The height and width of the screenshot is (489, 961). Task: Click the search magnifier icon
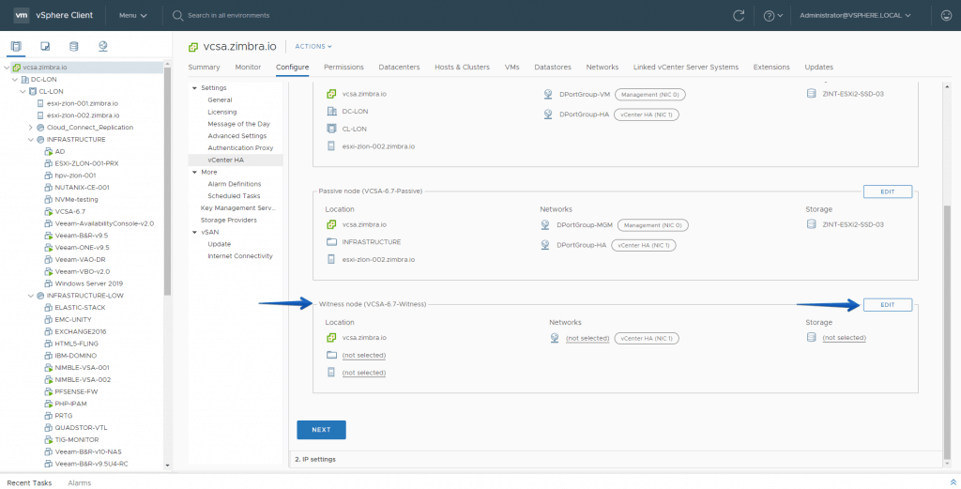pyautogui.click(x=177, y=16)
